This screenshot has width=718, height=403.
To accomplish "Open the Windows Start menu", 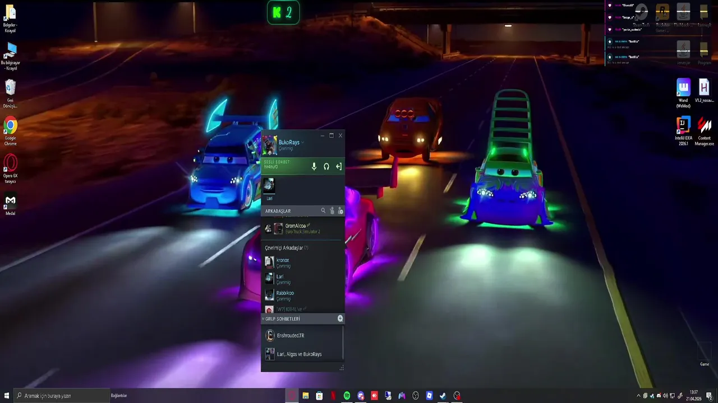I will coord(7,396).
